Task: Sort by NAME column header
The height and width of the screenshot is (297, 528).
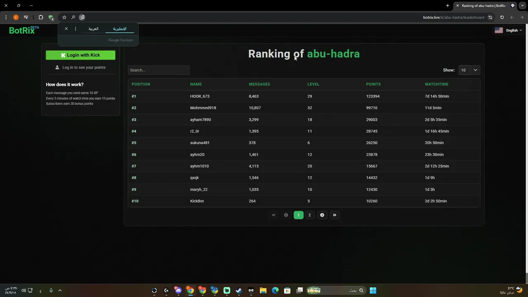Action: [x=196, y=84]
